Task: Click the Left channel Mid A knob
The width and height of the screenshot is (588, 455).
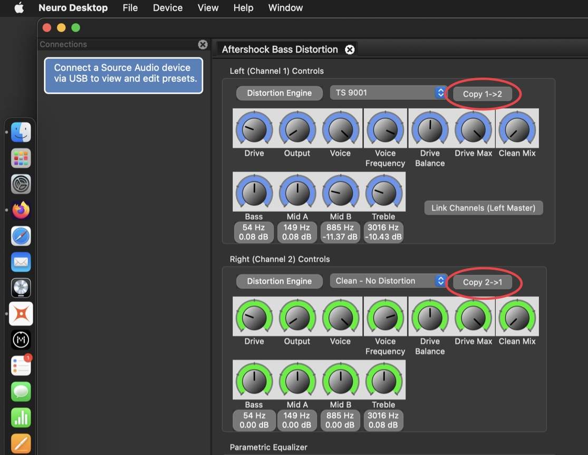Action: pos(297,192)
